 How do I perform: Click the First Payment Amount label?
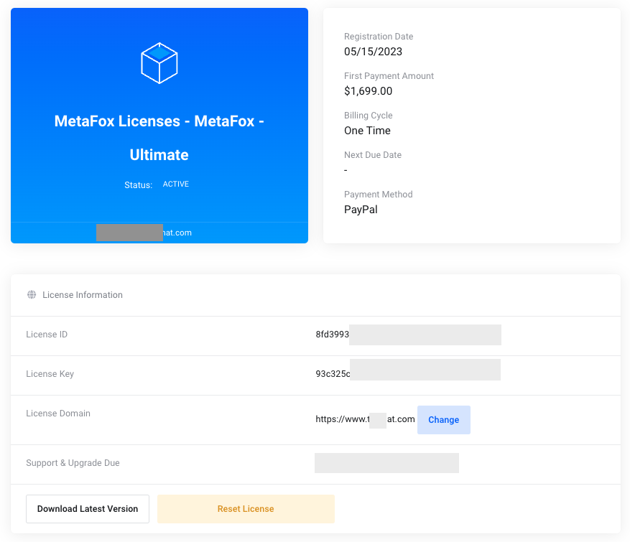pyautogui.click(x=389, y=76)
